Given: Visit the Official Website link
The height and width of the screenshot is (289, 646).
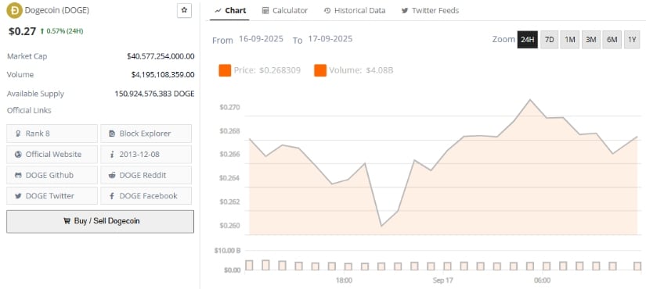Looking at the screenshot, I should click(x=52, y=154).
